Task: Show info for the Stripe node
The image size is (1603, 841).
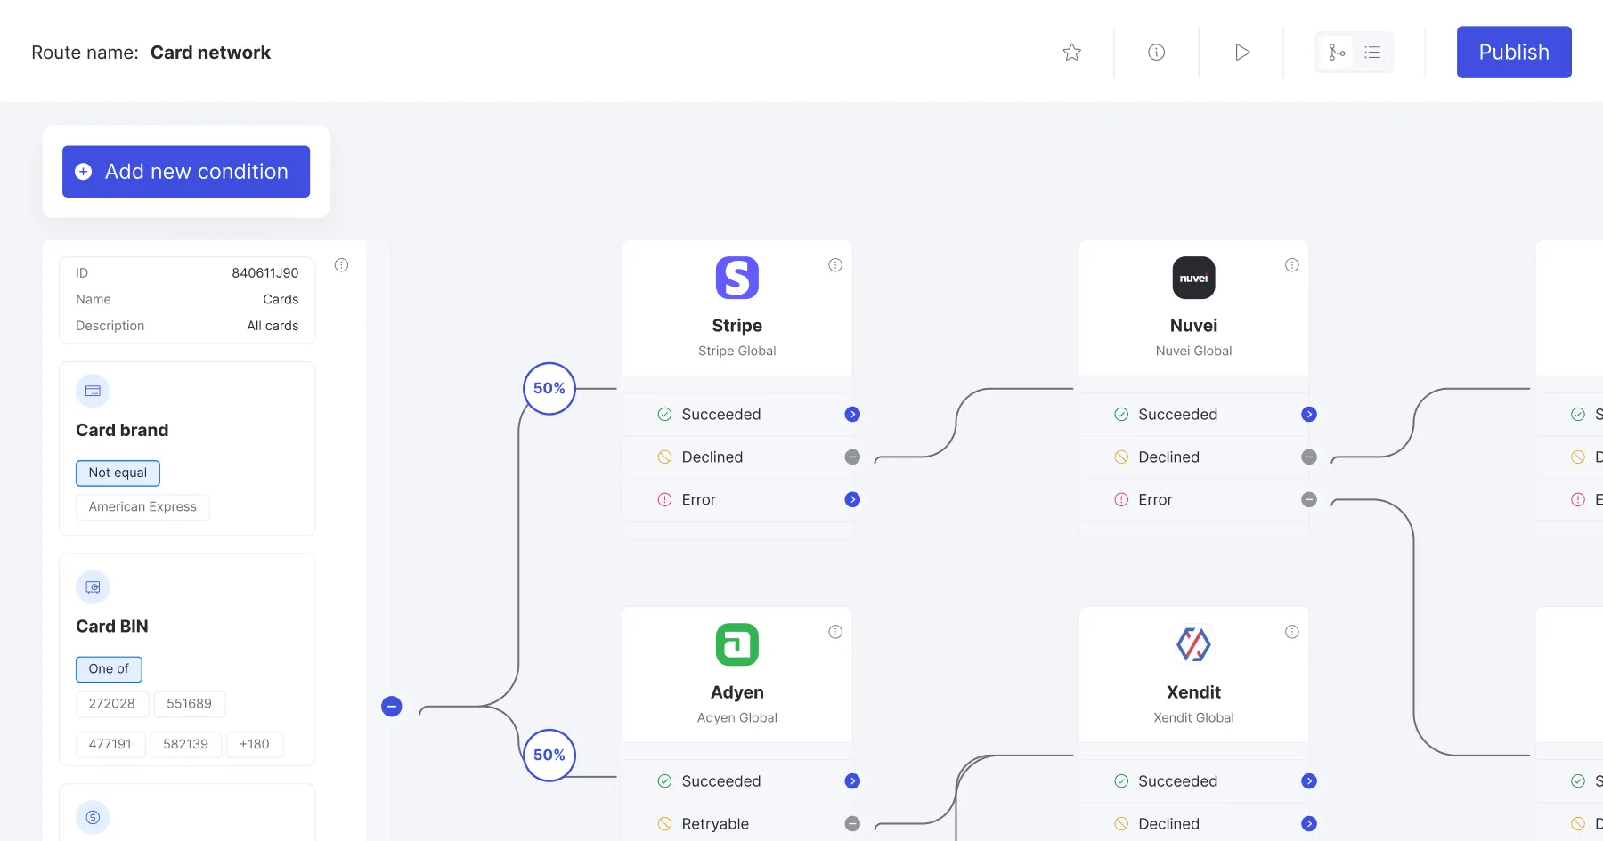Action: [x=835, y=265]
